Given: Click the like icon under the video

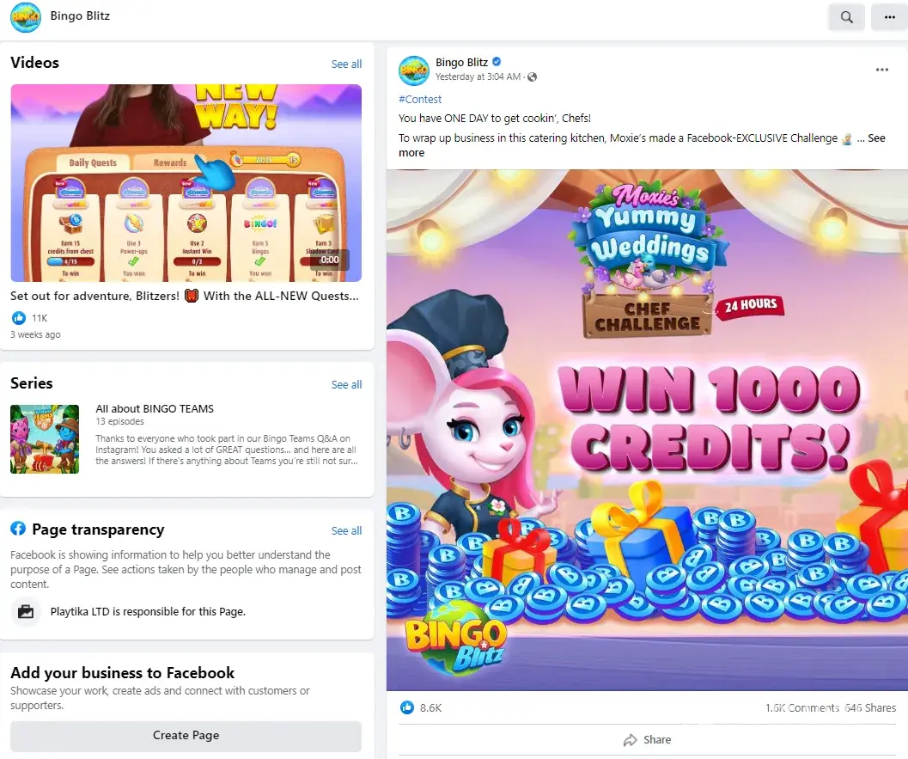Looking at the screenshot, I should pyautogui.click(x=19, y=317).
